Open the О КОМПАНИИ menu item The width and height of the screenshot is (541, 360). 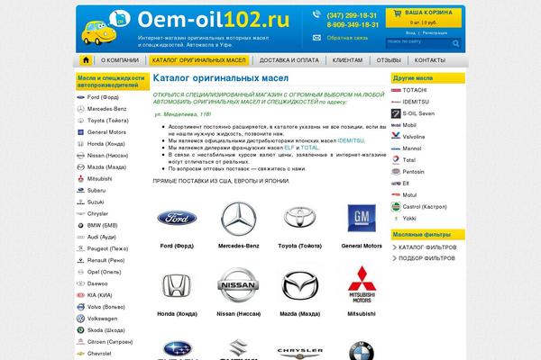coord(120,60)
